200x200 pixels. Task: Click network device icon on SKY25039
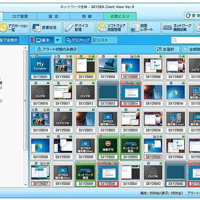tap(85, 171)
